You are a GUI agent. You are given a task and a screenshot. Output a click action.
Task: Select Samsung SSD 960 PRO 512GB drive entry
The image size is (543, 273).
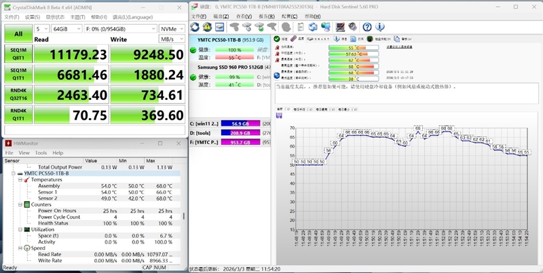pos(230,76)
